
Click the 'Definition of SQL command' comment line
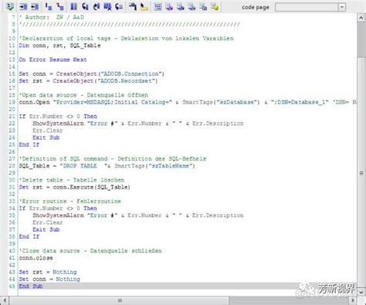tap(113, 159)
